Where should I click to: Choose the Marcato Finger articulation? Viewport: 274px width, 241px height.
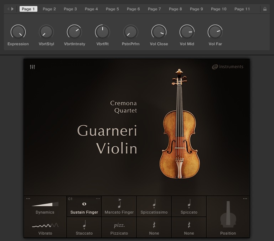[119, 206]
